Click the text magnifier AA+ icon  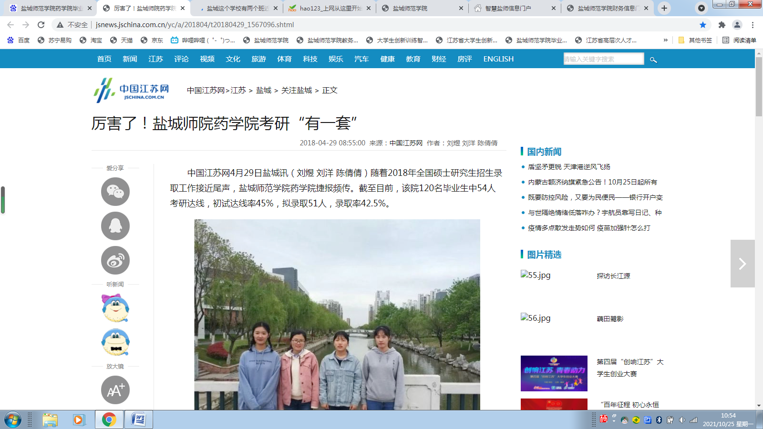tap(115, 390)
